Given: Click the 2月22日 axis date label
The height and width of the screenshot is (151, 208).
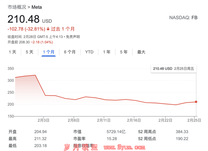Looking at the screenshot, I should (165, 120).
